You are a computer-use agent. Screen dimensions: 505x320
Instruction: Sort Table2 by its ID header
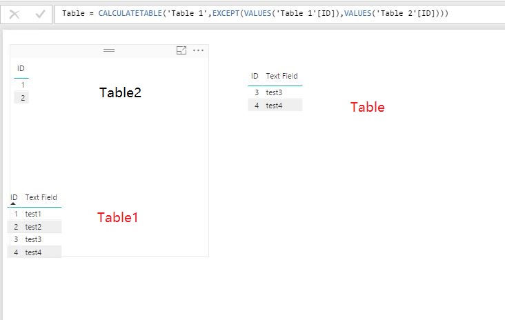[21, 68]
